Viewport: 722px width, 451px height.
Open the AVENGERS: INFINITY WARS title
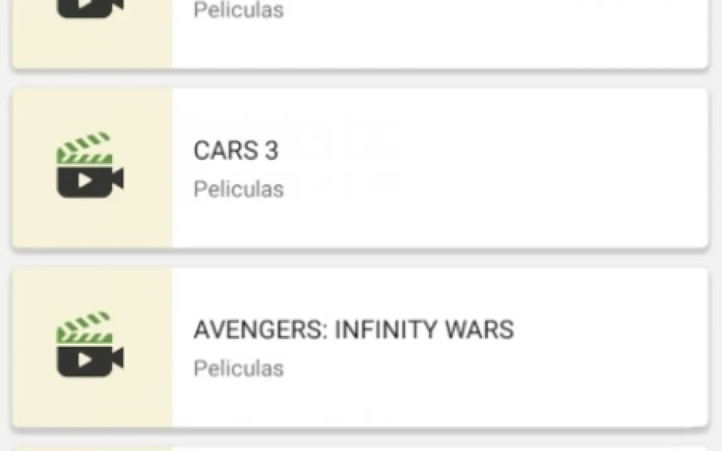[353, 330]
